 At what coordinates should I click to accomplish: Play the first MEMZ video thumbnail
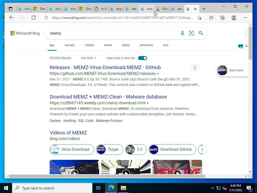point(74,167)
